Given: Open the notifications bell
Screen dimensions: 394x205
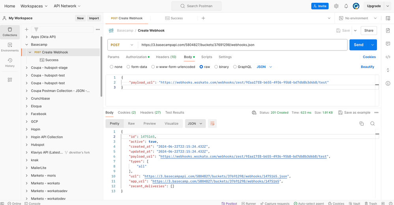Looking at the screenshot, I should pos(346,6).
